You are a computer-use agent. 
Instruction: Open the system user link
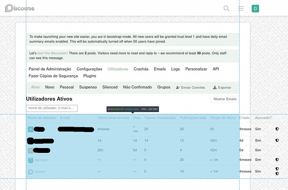click(x=40, y=172)
